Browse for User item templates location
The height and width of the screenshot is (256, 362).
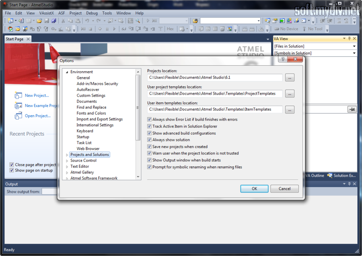[290, 109]
